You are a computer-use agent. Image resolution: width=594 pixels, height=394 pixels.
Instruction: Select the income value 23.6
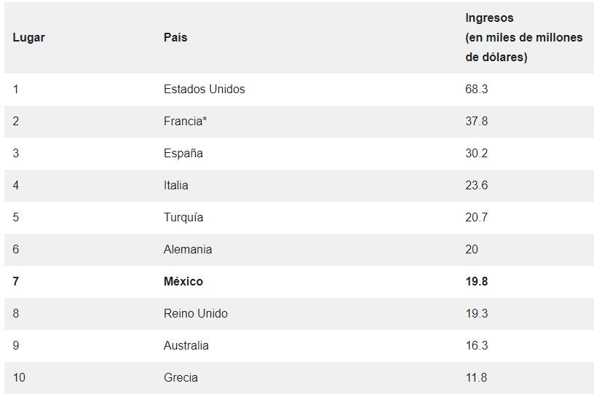tap(477, 186)
